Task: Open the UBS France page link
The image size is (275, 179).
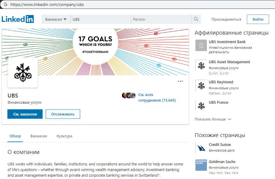Action: pos(218,102)
